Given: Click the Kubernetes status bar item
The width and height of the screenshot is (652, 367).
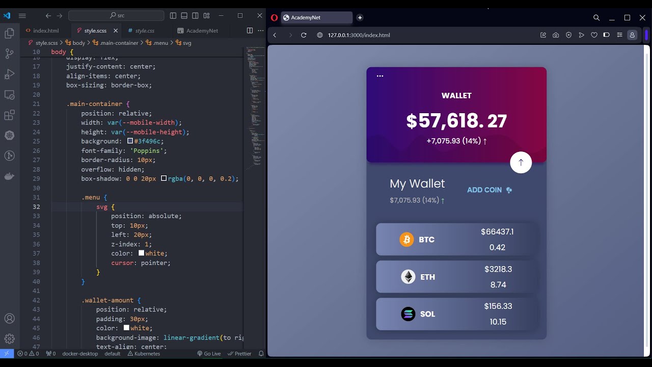Looking at the screenshot, I should [x=144, y=353].
